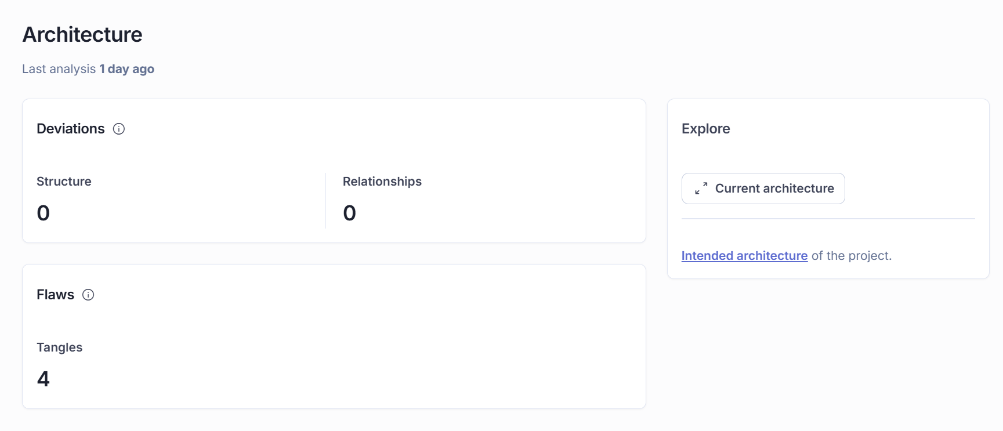The width and height of the screenshot is (1003, 431).
Task: Click the Flaws info icon
Action: [x=88, y=295]
